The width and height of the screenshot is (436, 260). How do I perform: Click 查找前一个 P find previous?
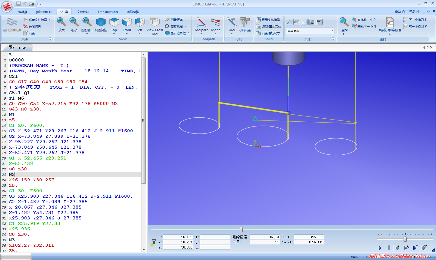tap(364, 20)
